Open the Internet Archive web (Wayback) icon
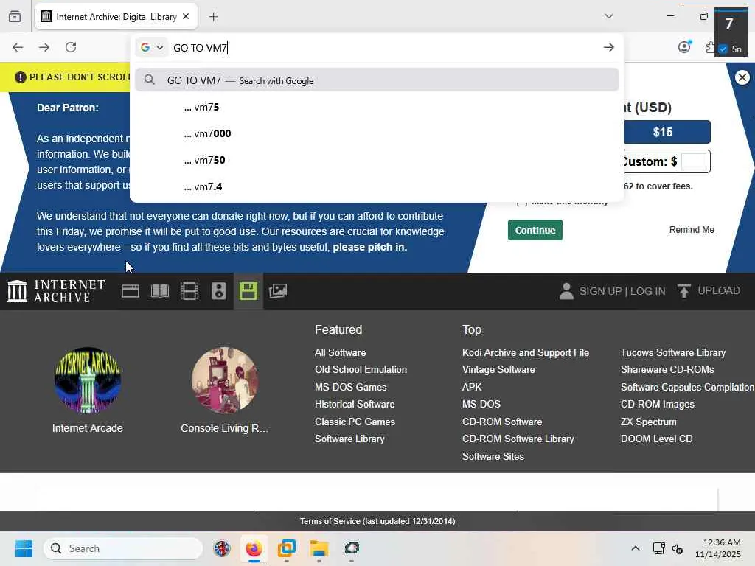The width and height of the screenshot is (755, 566). 130,291
